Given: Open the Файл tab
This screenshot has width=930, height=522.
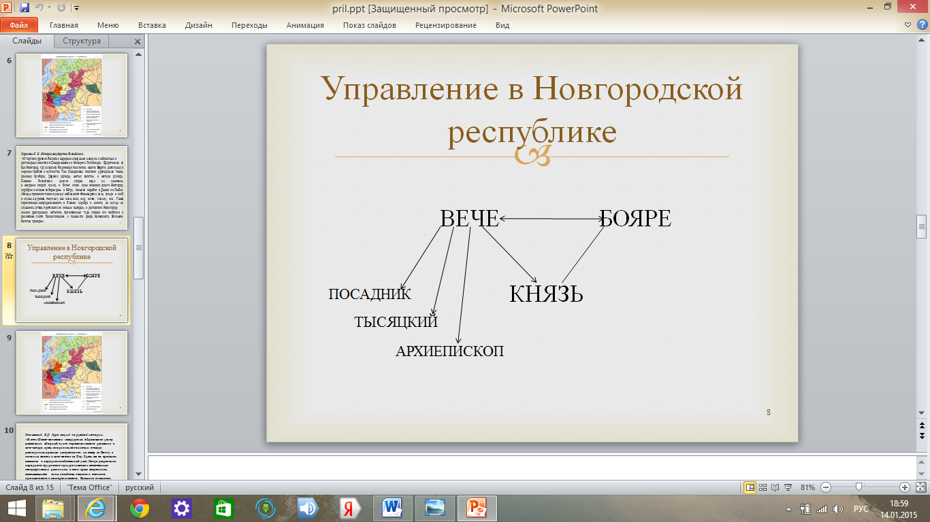Looking at the screenshot, I should coord(18,25).
